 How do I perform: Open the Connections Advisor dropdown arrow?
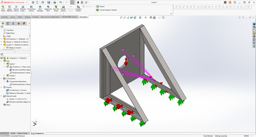pos(31,14)
